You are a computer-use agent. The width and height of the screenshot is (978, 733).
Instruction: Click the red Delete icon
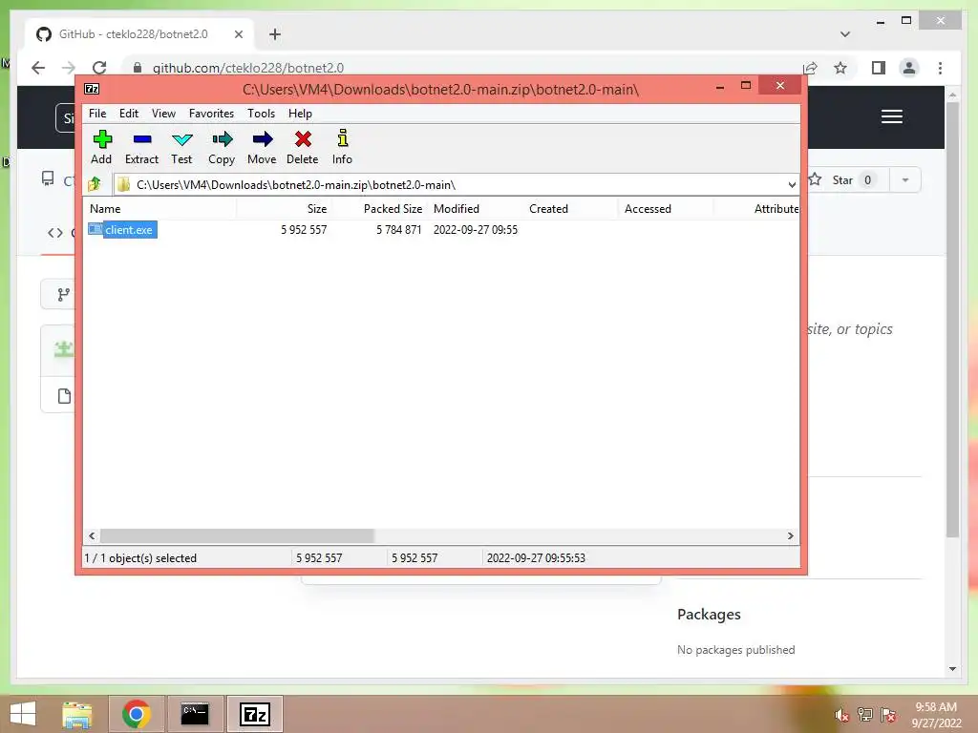point(303,147)
